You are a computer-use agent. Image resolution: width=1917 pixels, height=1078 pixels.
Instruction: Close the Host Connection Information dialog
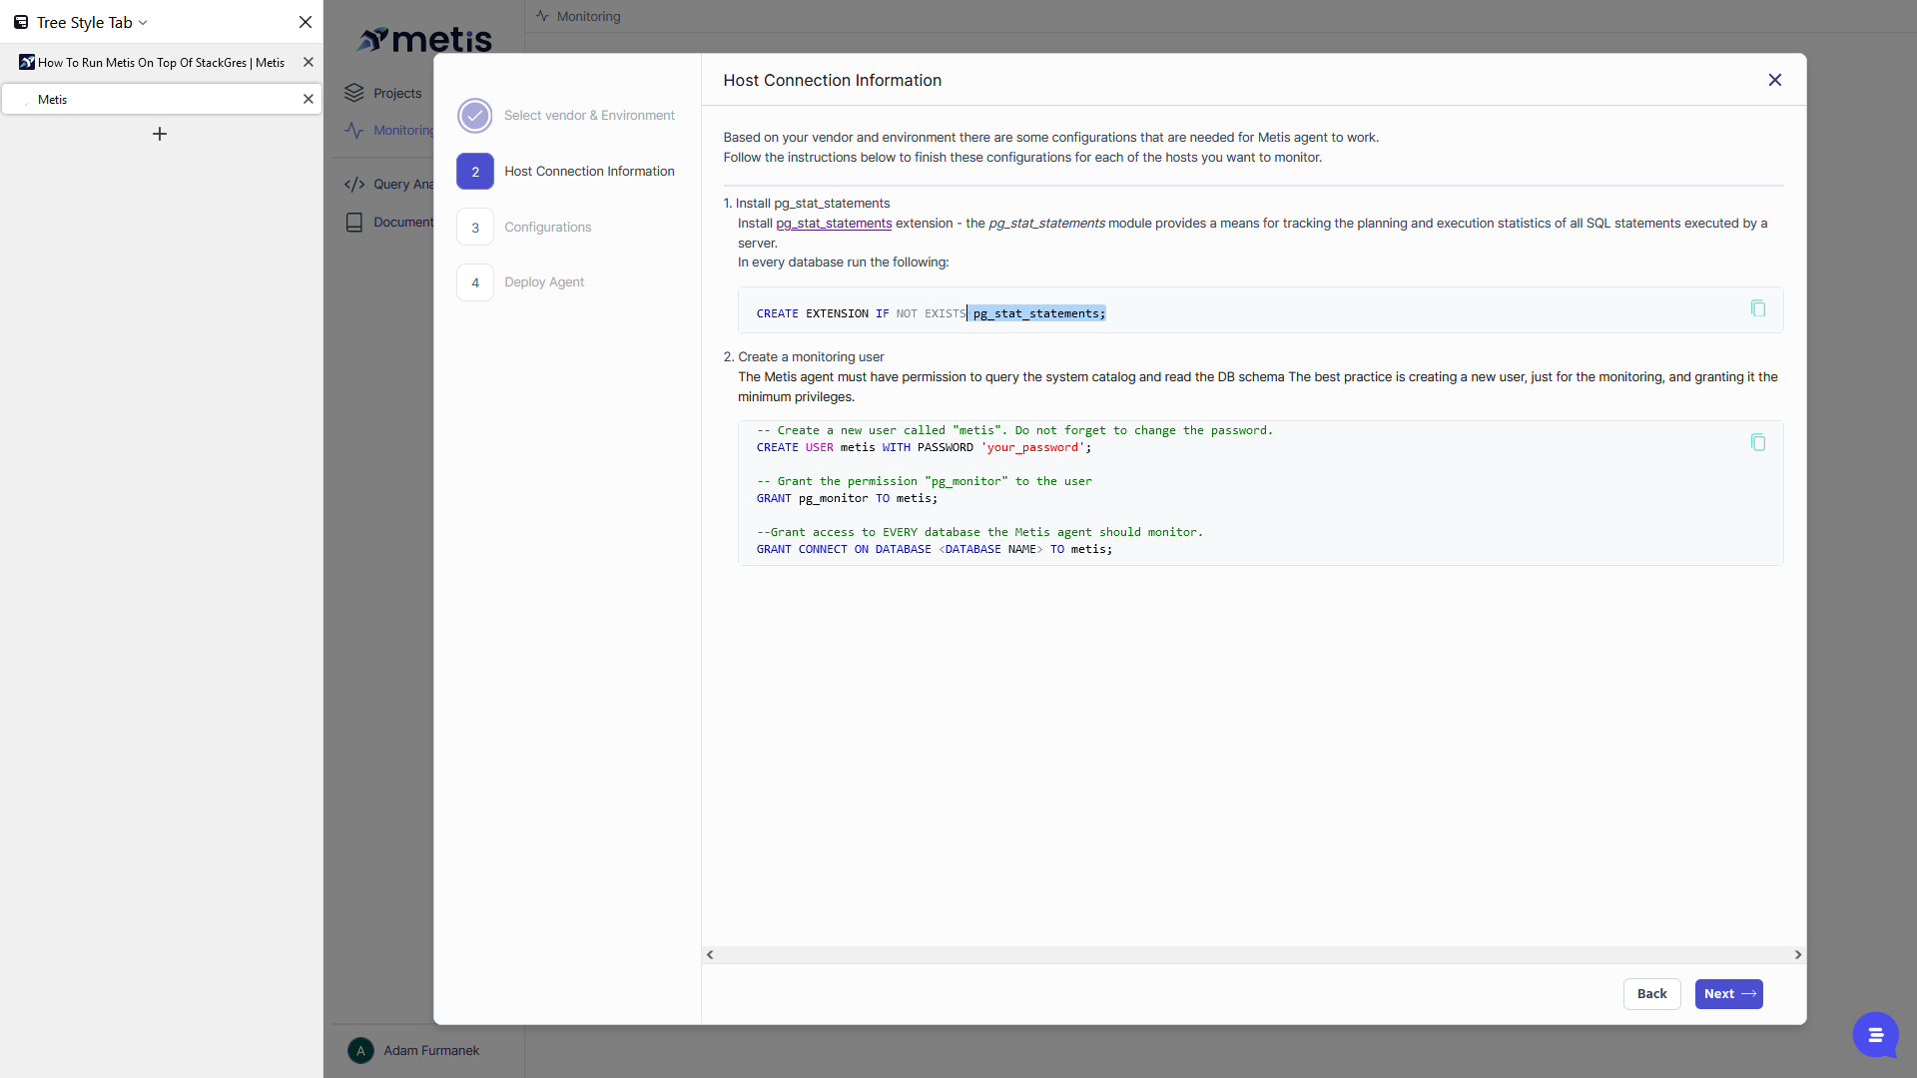1775,80
